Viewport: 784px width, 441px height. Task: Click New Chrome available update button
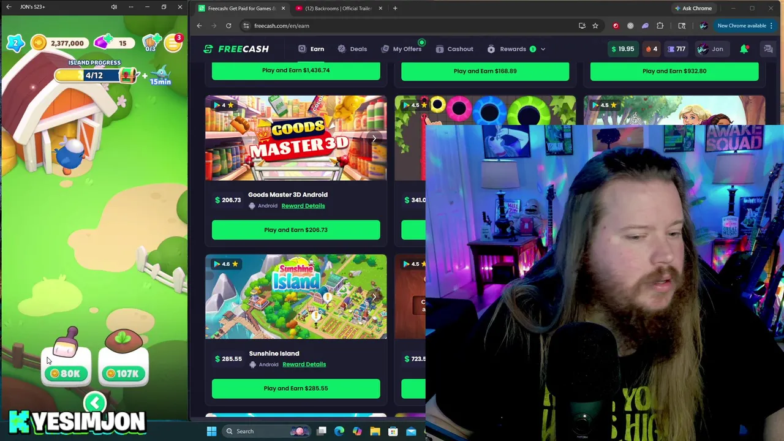click(x=745, y=26)
